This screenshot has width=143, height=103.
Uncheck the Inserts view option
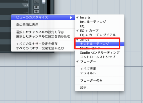click(x=100, y=17)
